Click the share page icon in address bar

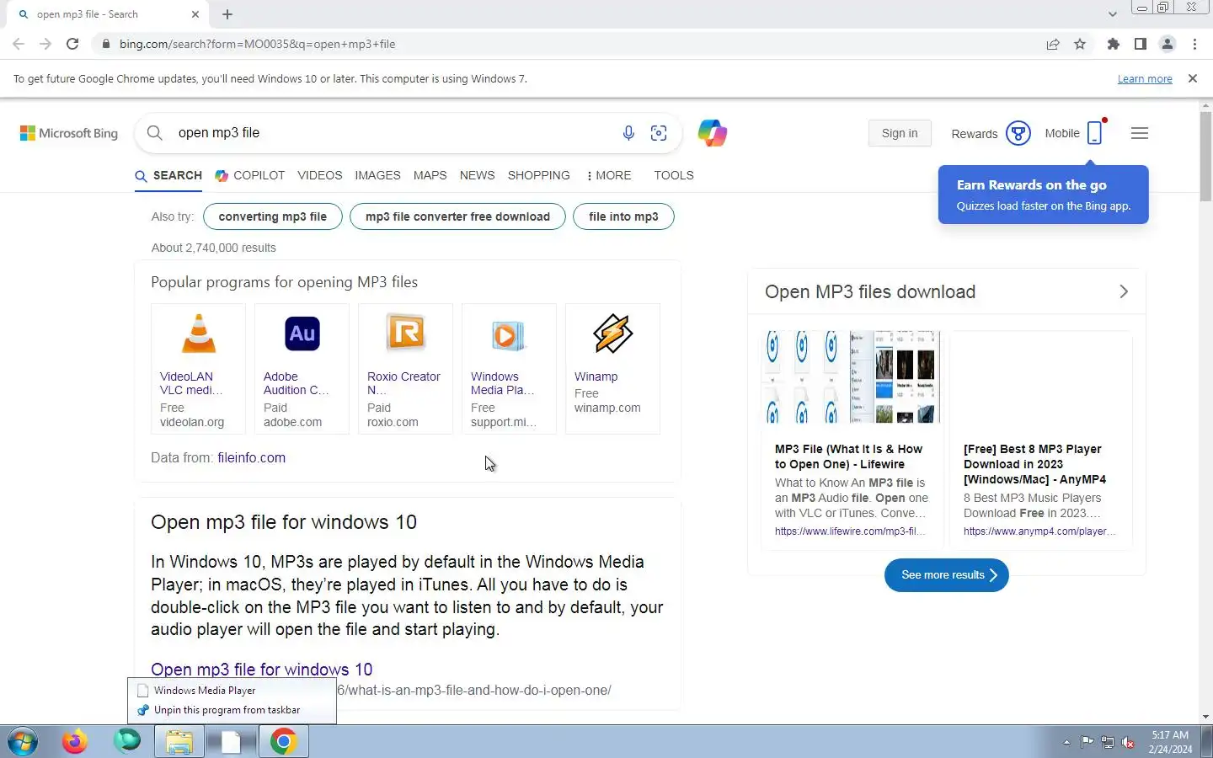[1053, 44]
